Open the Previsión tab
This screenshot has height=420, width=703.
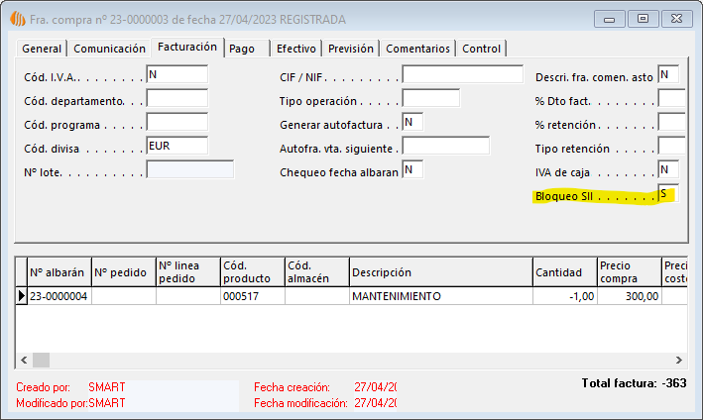(x=351, y=49)
